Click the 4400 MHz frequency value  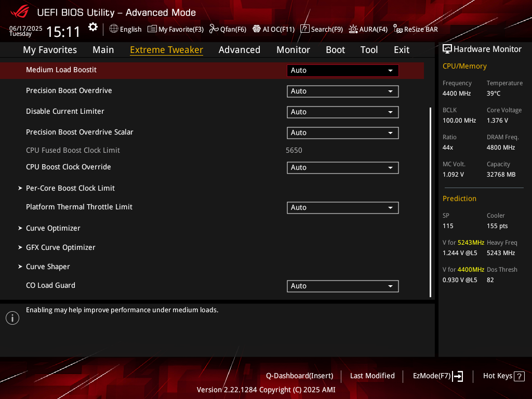[x=457, y=94]
